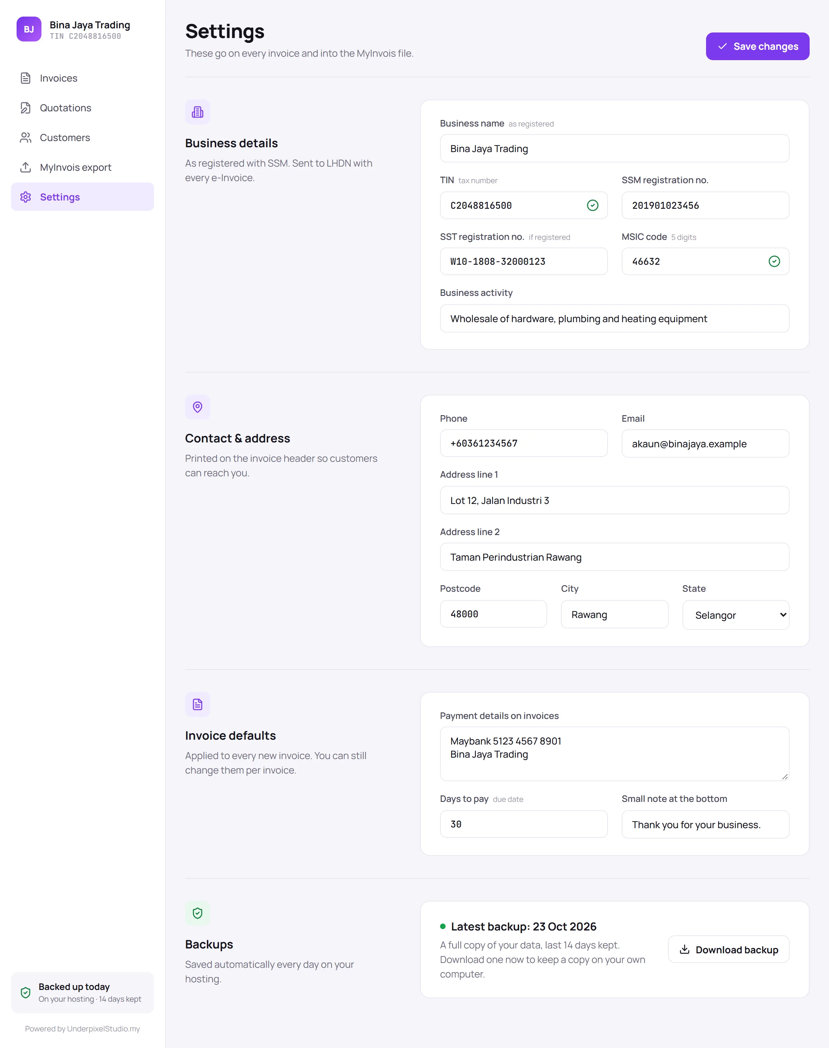This screenshot has height=1048, width=829.
Task: Click the green check icon in TIN field
Action: click(593, 205)
